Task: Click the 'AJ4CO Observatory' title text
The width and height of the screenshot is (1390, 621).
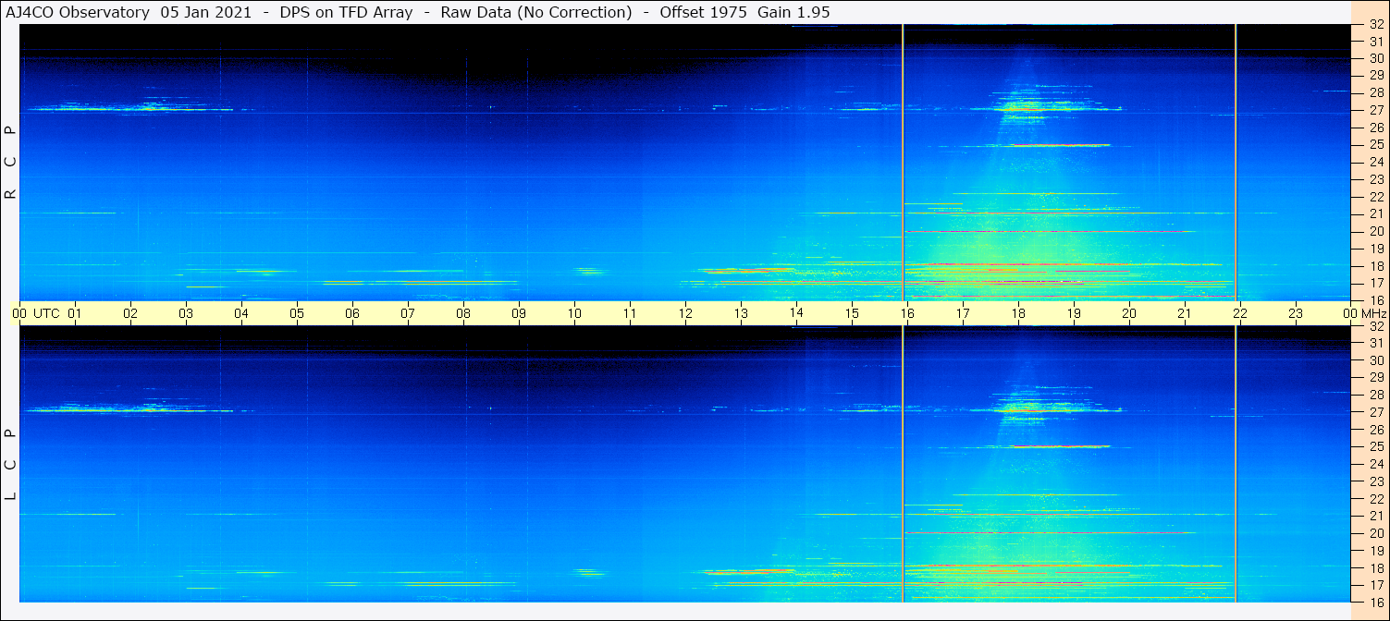Action: 78,12
